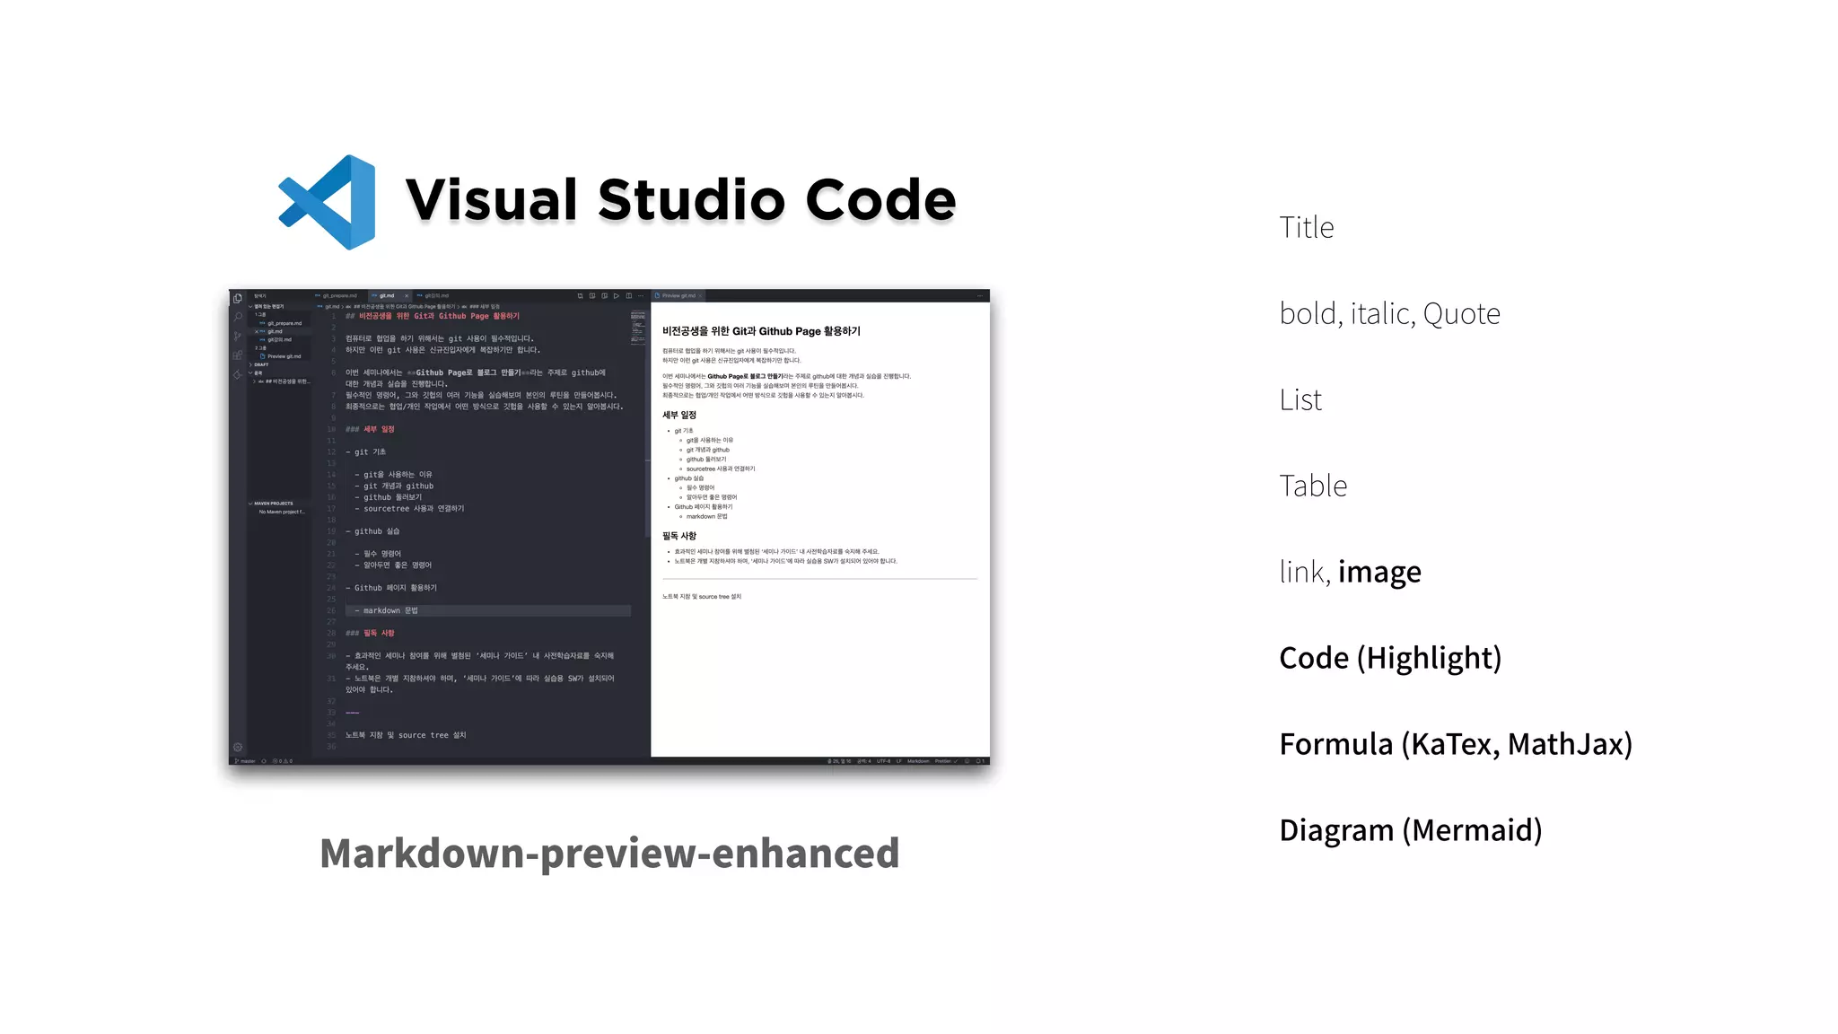Click the sync changes icon in status bar
Viewport: 1838px width, 1034px height.
pos(264,761)
